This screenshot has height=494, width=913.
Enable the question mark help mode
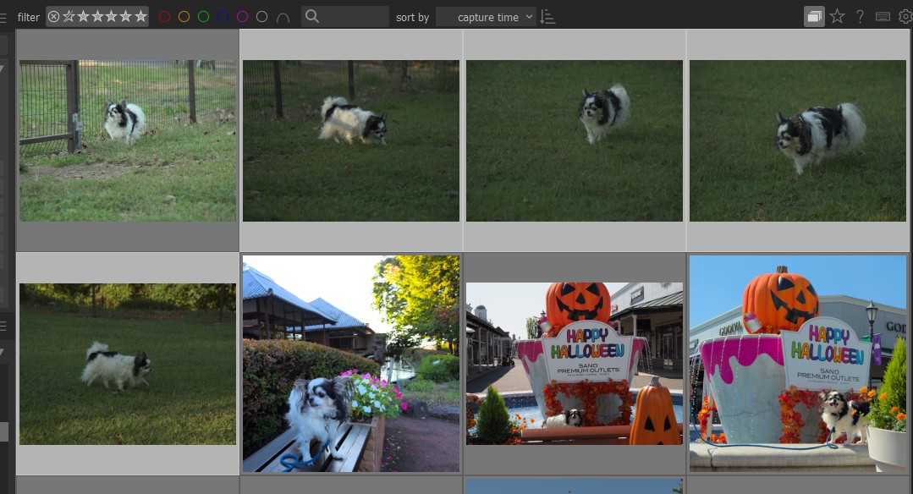click(x=860, y=16)
